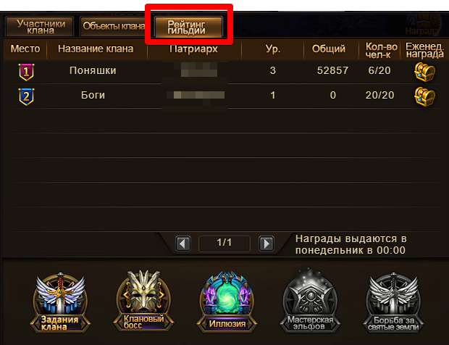Switch to Участники клана tab
Viewport: 449px width, 345px height.
(x=40, y=26)
